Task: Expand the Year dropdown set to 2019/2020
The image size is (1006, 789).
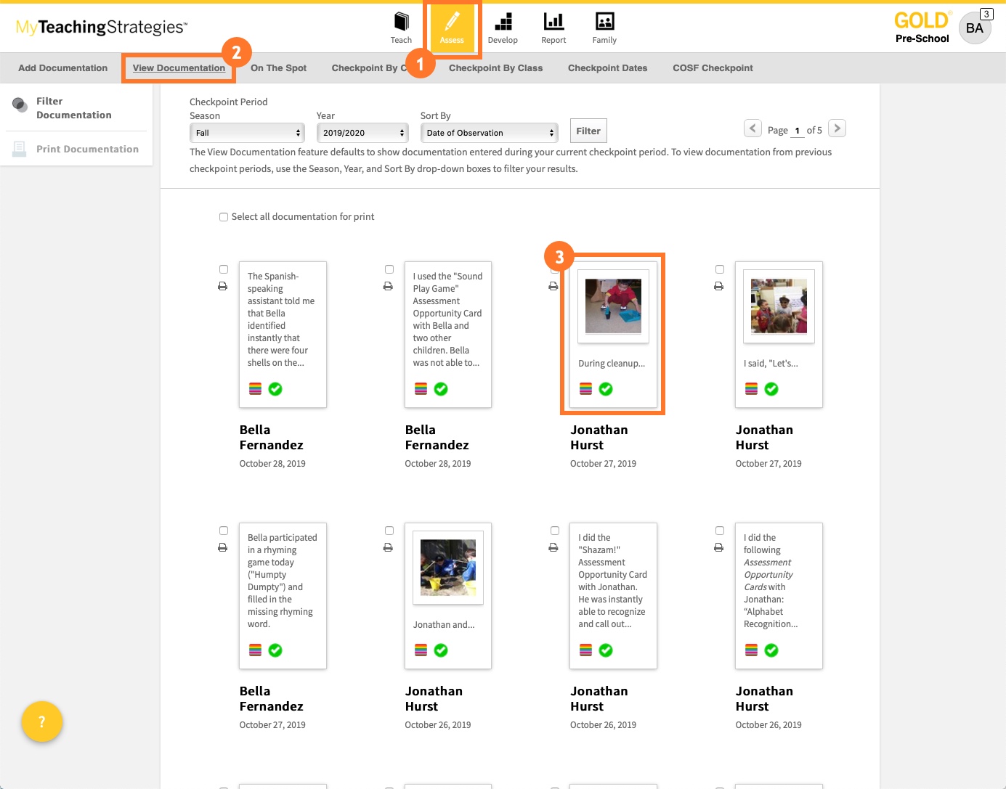Action: (x=362, y=133)
